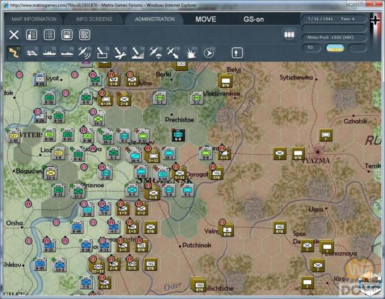The width and height of the screenshot is (385, 299).
Task: Select the cyan 10-1 unit counter
Action: point(169,154)
